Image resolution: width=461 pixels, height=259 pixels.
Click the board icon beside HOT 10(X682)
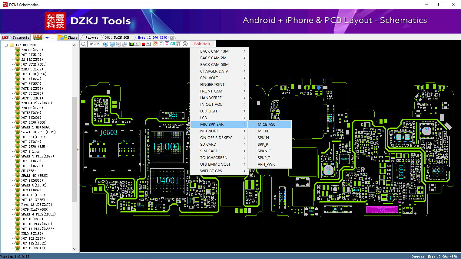18,219
